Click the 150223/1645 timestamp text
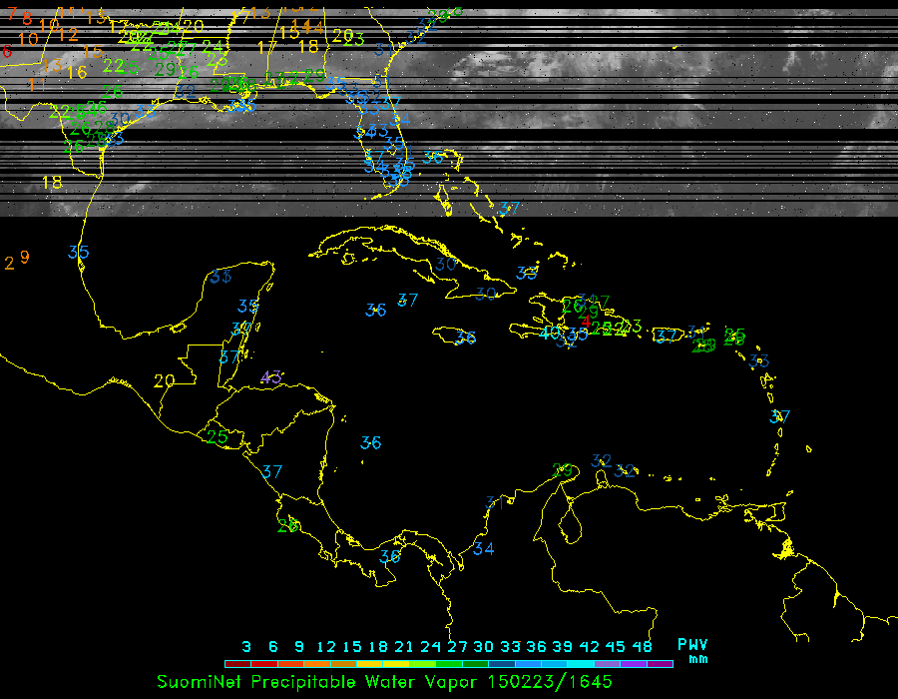Viewport: 898px width, 699px height. (550, 681)
